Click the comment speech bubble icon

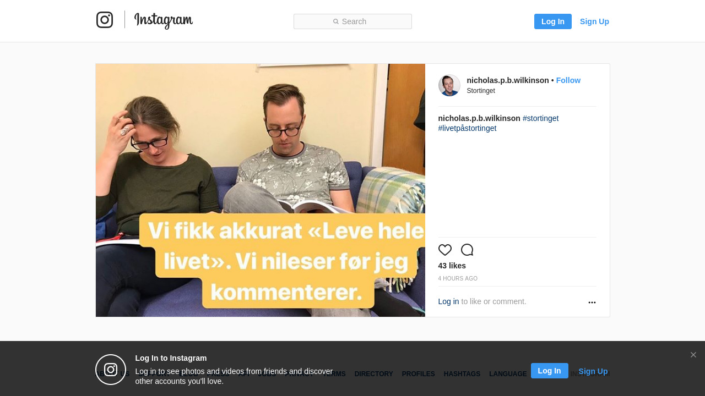click(467, 250)
